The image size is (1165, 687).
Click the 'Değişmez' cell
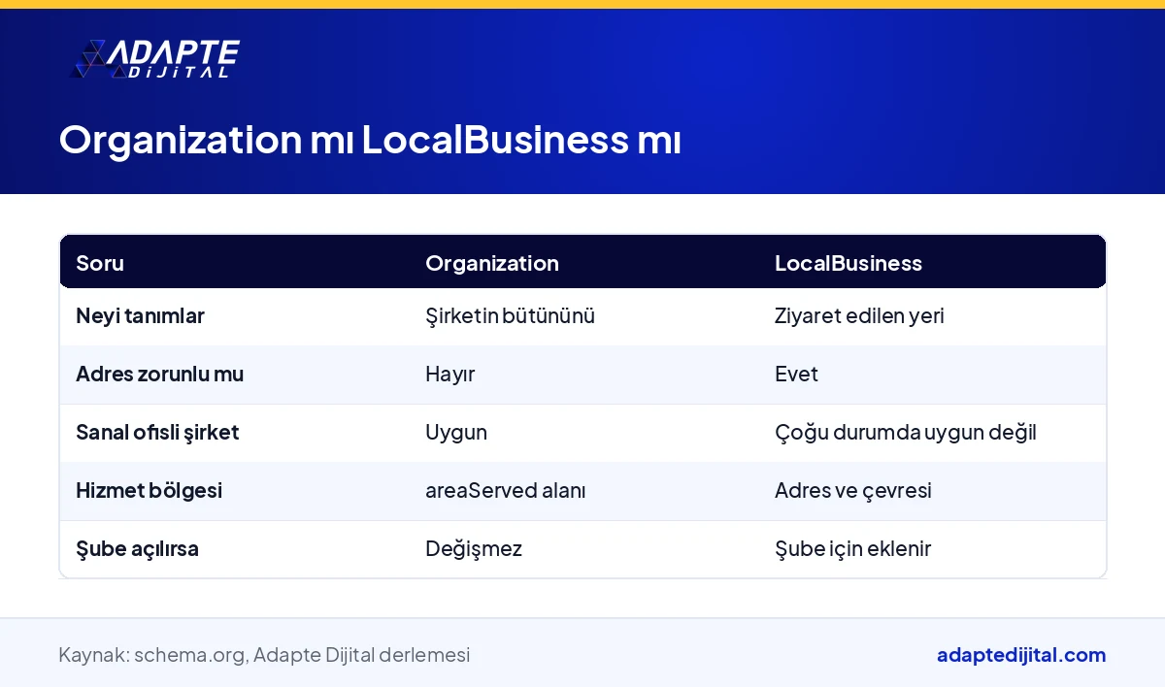pos(474,548)
